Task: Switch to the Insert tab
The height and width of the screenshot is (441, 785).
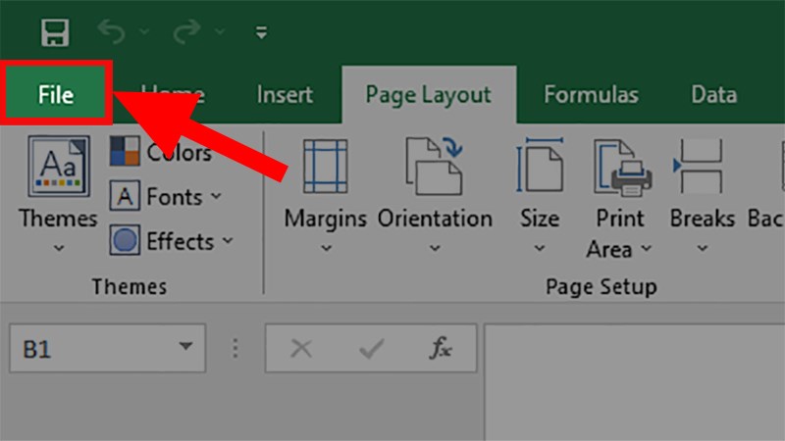Action: coord(284,95)
